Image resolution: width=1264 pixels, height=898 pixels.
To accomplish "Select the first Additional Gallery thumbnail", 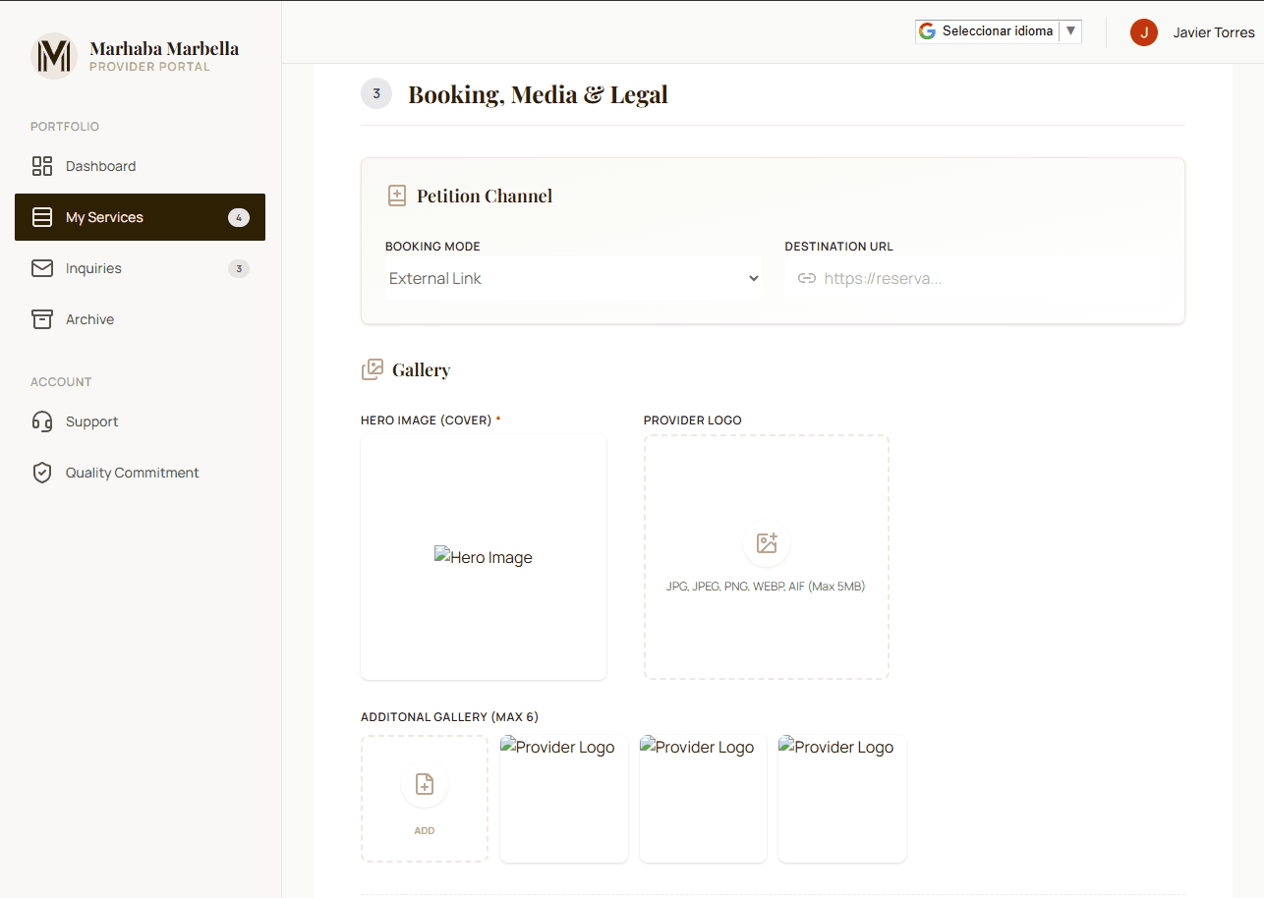I will point(564,799).
